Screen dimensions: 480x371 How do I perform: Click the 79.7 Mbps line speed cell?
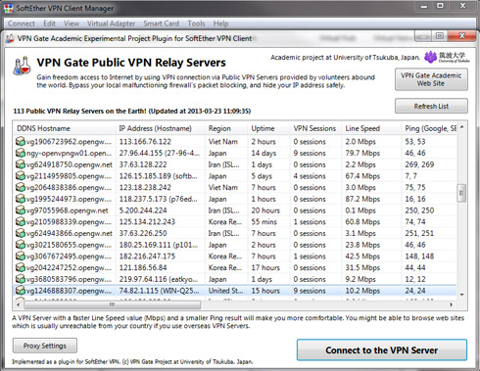(362, 153)
